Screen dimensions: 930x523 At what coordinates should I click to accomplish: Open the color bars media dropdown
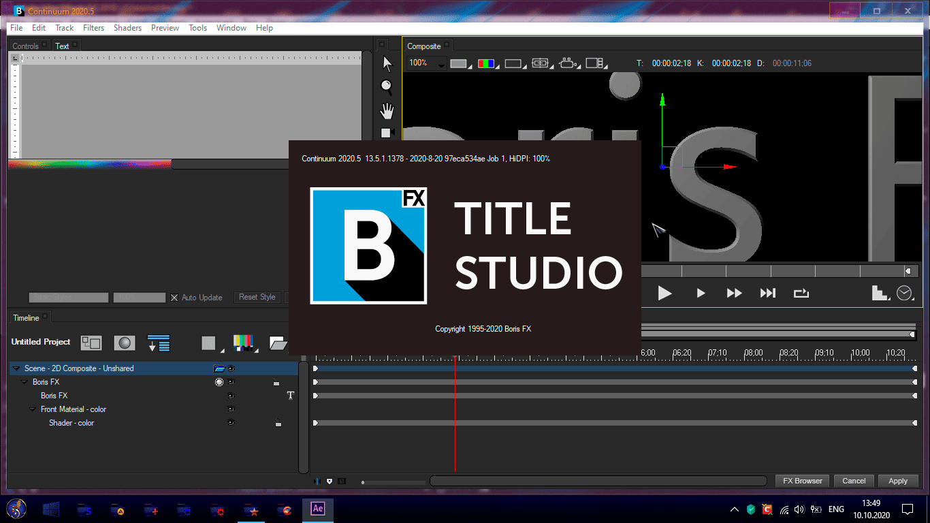[x=244, y=343]
